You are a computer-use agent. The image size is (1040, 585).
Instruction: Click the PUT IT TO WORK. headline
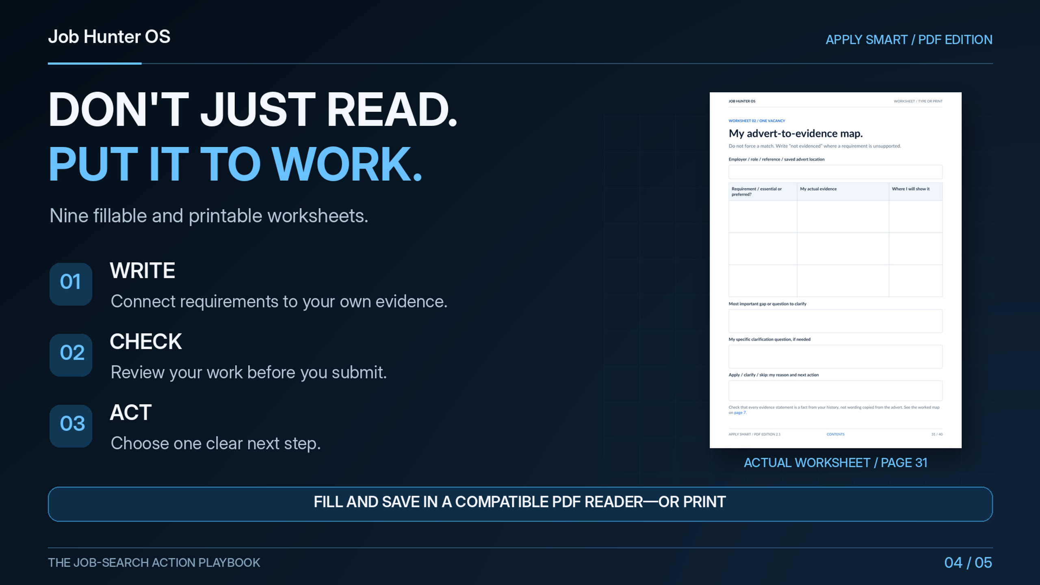[x=235, y=163]
